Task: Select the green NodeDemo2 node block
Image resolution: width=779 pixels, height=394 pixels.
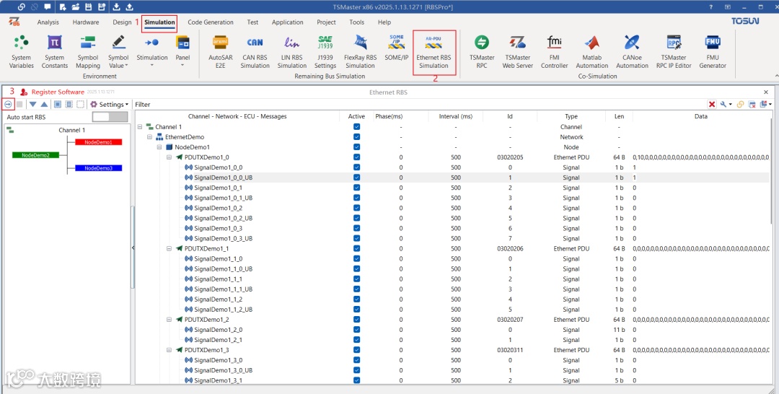Action: coord(35,155)
